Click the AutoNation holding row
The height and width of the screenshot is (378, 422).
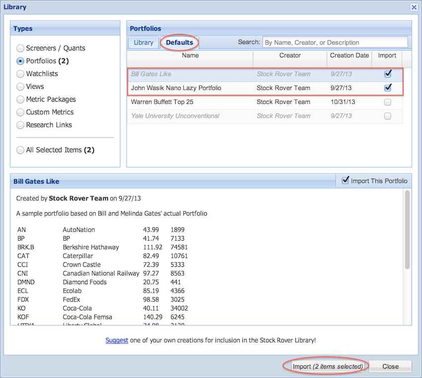pyautogui.click(x=101, y=230)
